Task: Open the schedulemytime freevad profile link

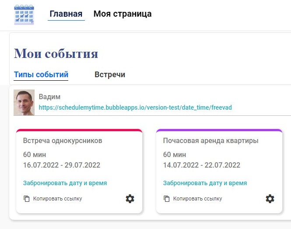Action: click(135, 107)
